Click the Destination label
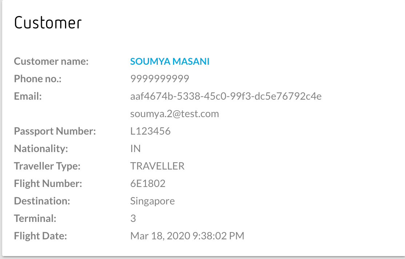Viewport: 405px width, 259px height. coord(42,201)
